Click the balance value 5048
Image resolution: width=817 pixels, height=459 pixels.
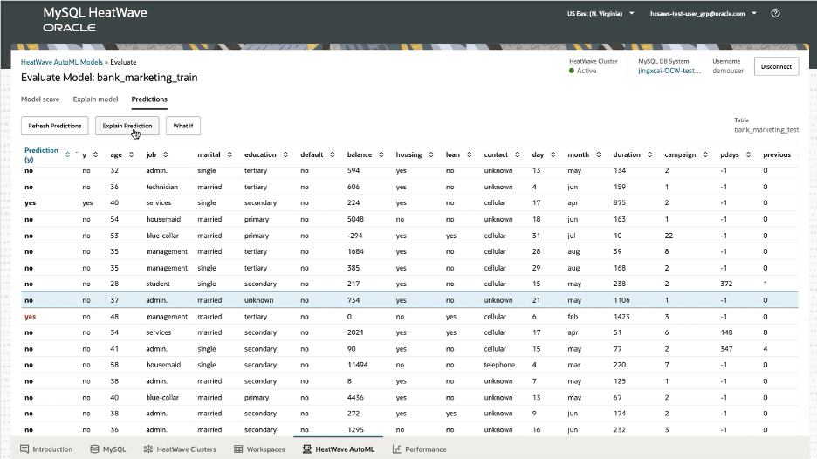tap(355, 219)
